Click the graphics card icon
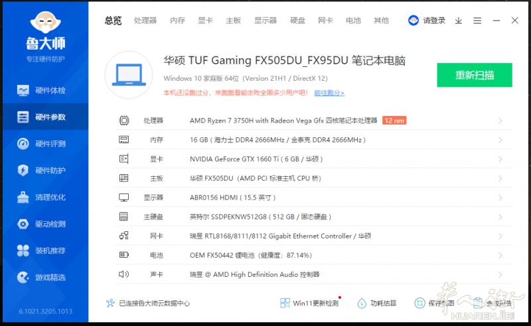The height and width of the screenshot is (326, 531). point(124,159)
